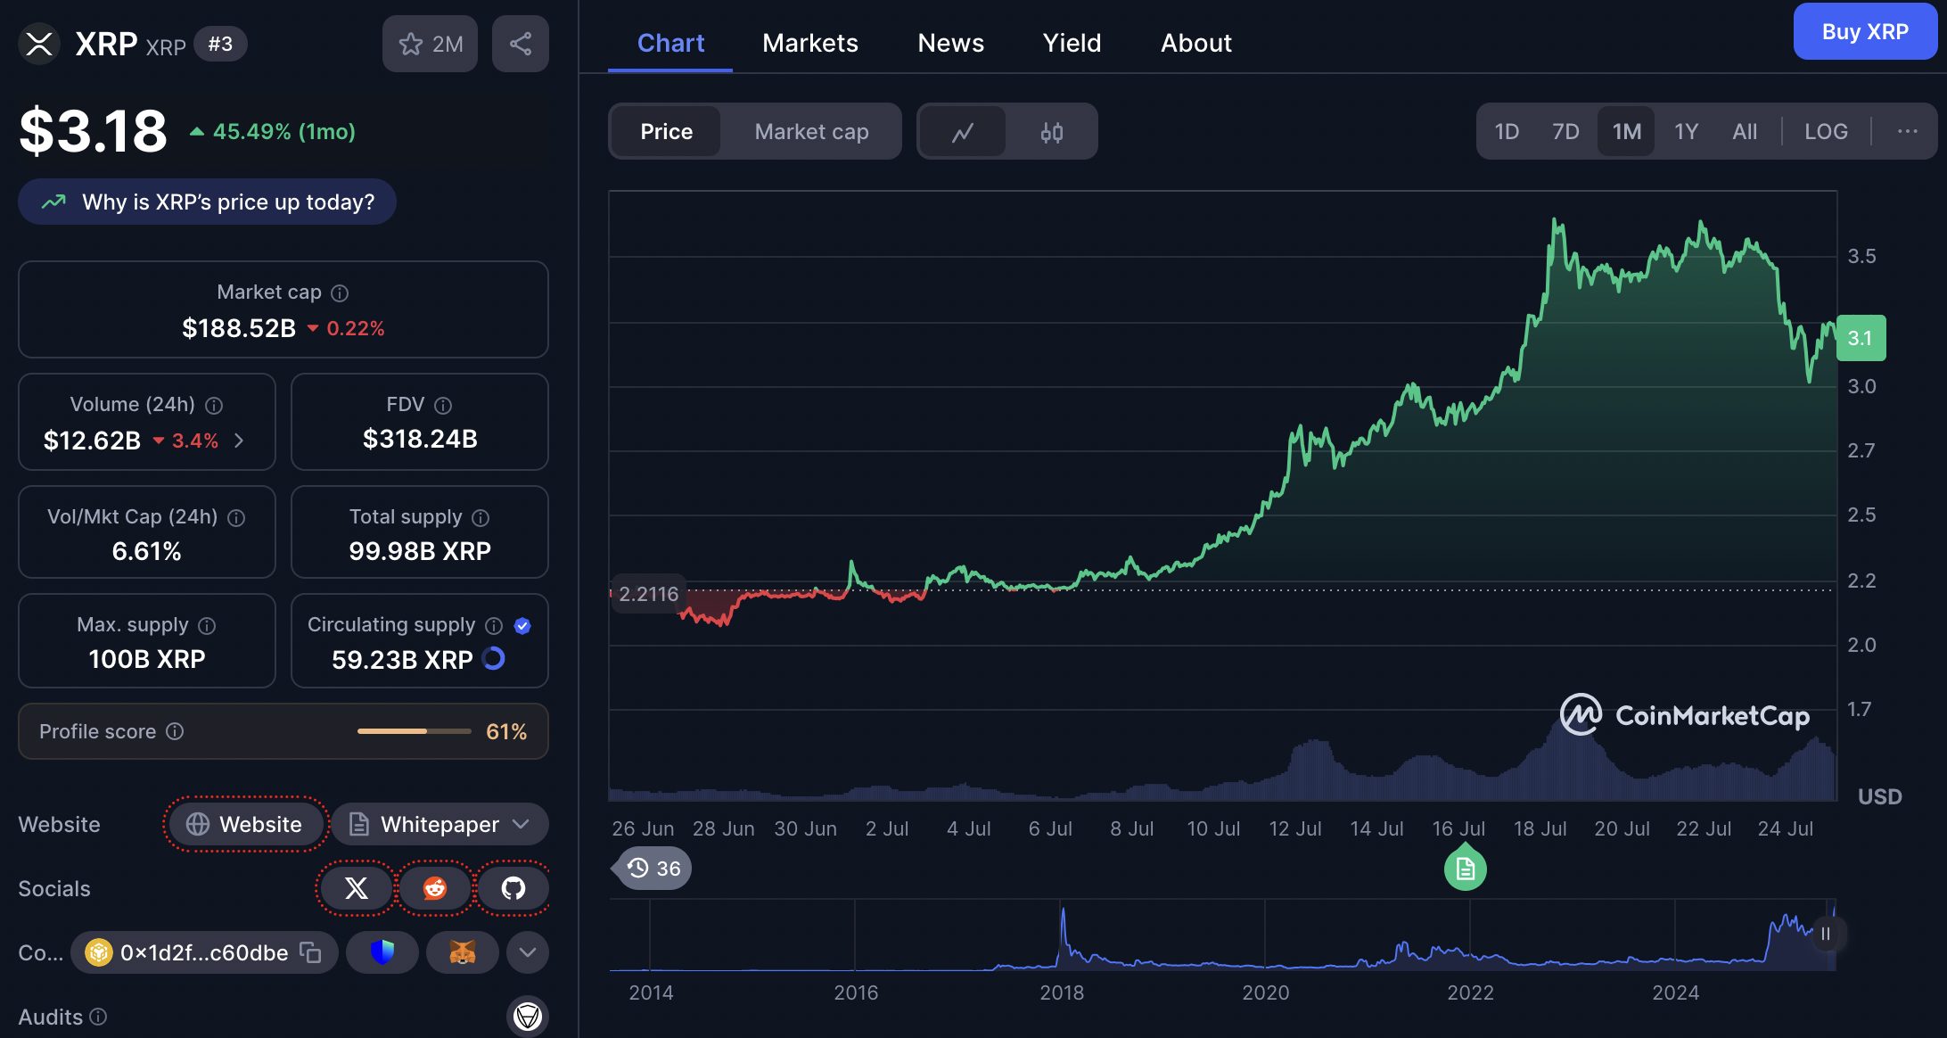
Task: Click the 3.1 current price label
Action: tap(1861, 338)
